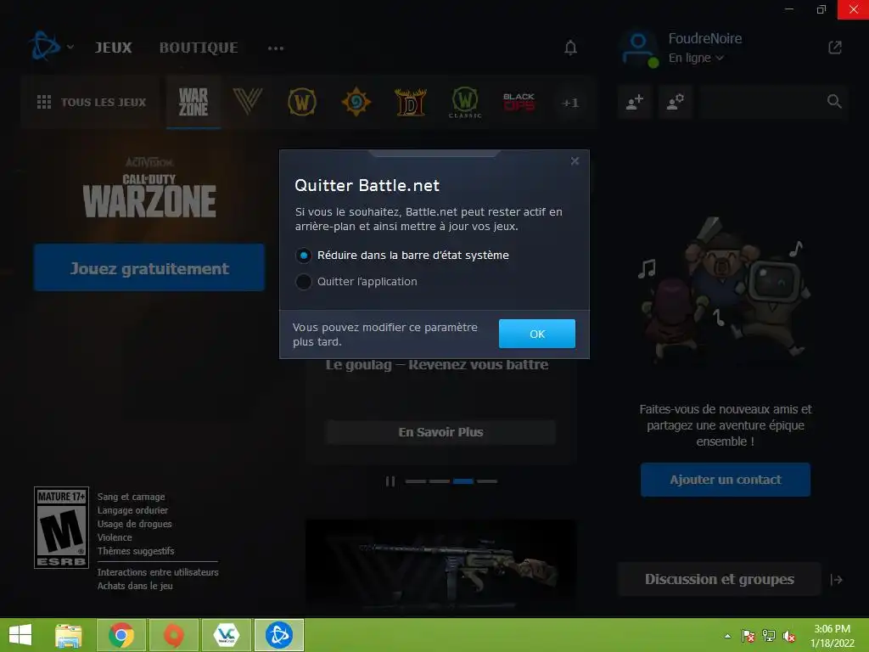Select 'Réduire dans la barre d'état système' radio
This screenshot has height=652, width=869.
(x=303, y=256)
